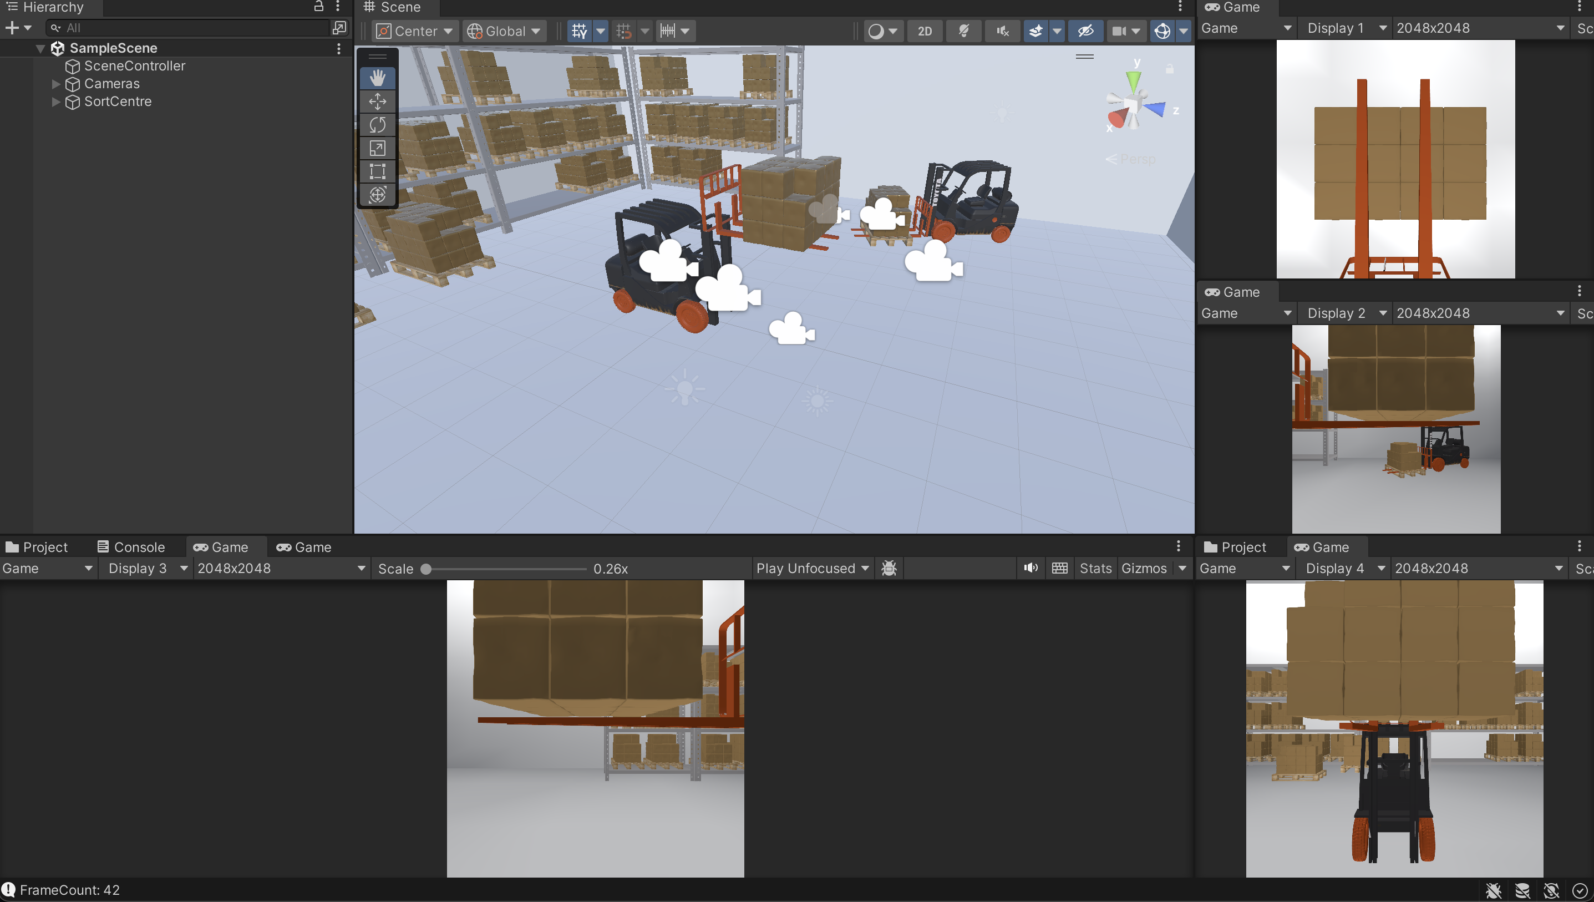The image size is (1594, 902).
Task: Lock the Hierarchy panel
Action: pos(318,7)
